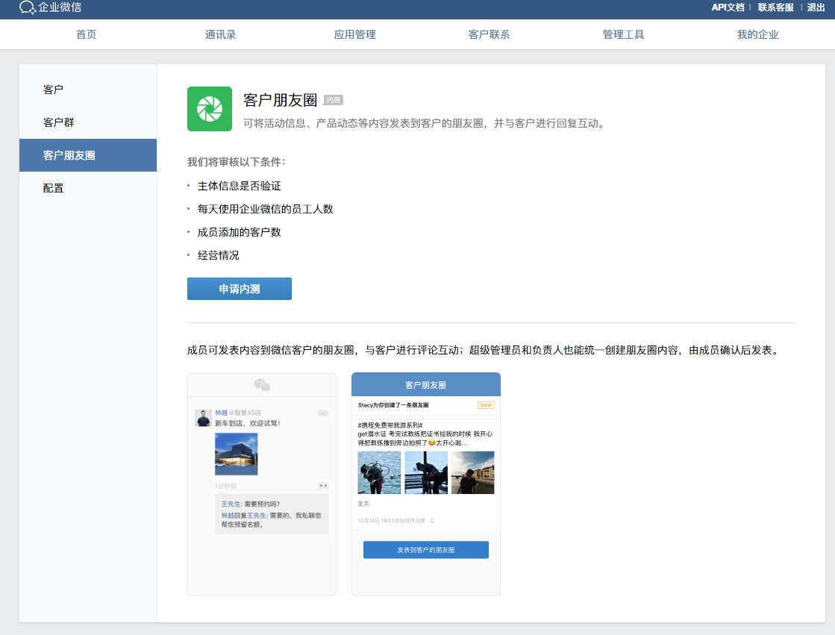Click the 内测 badge next to title
835x635 pixels.
(x=334, y=100)
